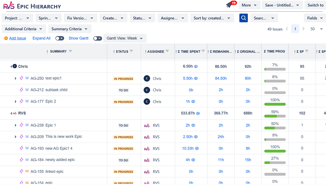Click the filter icon in Status column header
Viewport: 326px width, 185px height.
click(131, 51)
